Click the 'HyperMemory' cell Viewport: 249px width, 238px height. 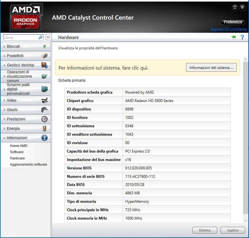[x=176, y=202]
